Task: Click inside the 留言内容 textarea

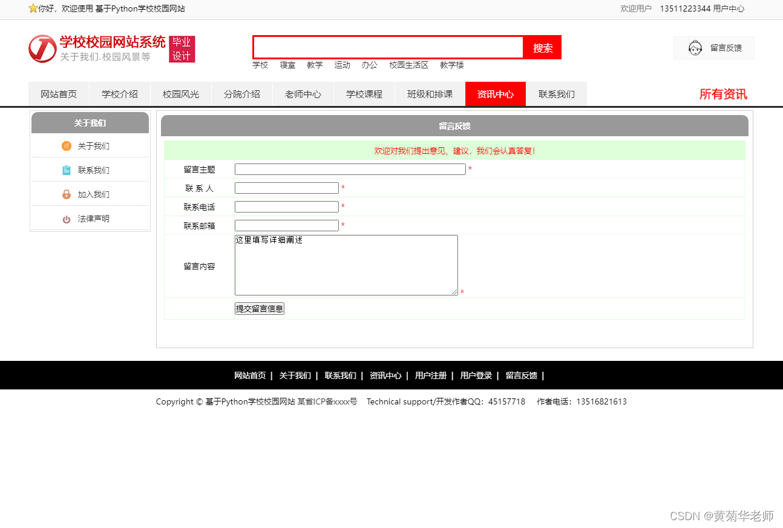Action: pos(346,265)
